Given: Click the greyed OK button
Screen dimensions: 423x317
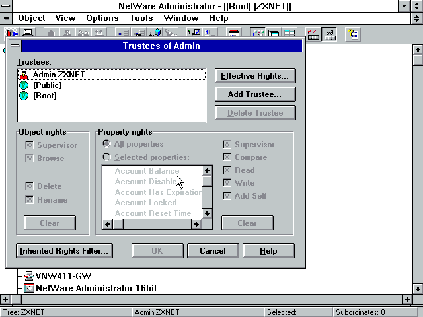Looking at the screenshot, I should (x=157, y=251).
